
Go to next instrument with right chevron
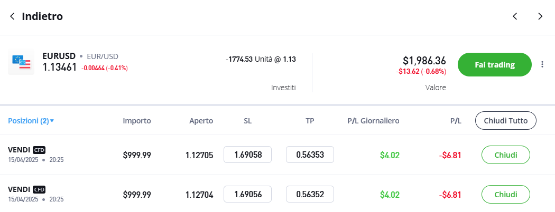(540, 16)
